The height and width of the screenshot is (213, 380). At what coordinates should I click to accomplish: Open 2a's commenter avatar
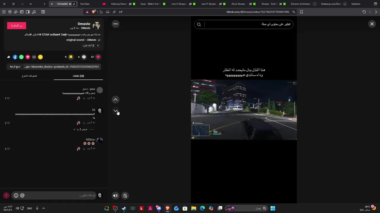tap(100, 111)
